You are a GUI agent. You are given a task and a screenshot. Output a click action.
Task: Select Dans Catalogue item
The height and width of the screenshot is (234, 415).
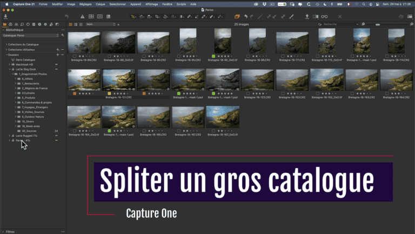coord(25,60)
